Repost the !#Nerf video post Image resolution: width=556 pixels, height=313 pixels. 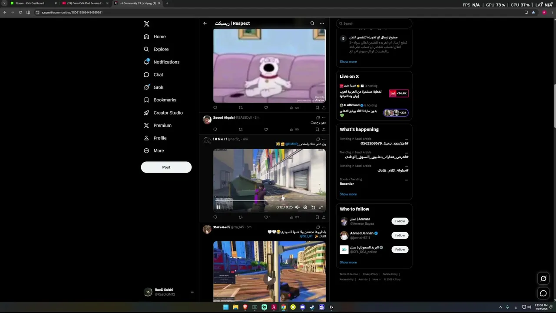(241, 217)
